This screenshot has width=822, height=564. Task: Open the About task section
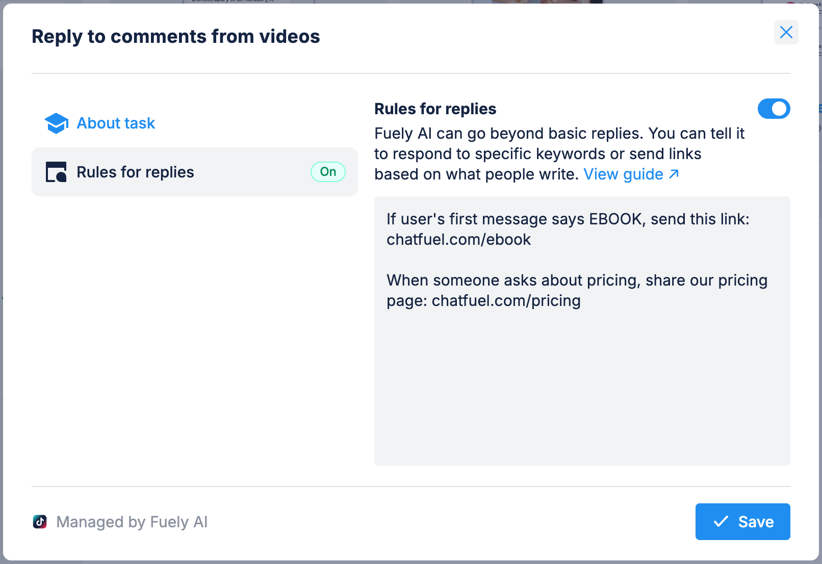pos(116,123)
